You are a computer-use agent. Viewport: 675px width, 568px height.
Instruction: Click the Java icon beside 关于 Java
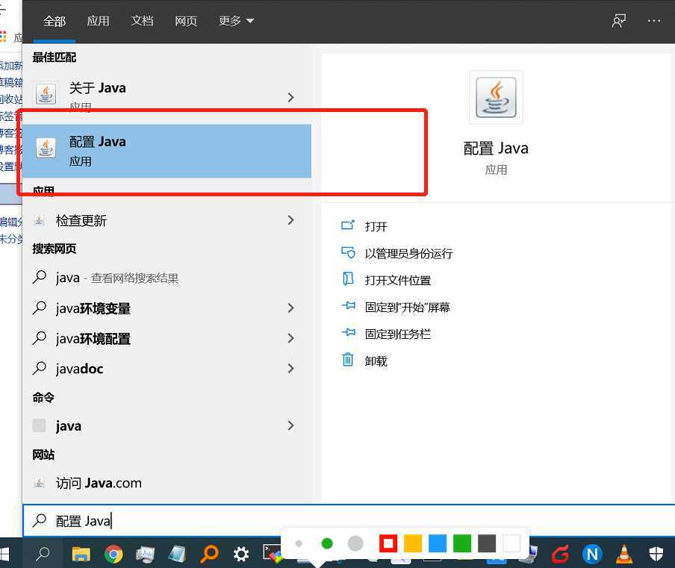[46, 93]
